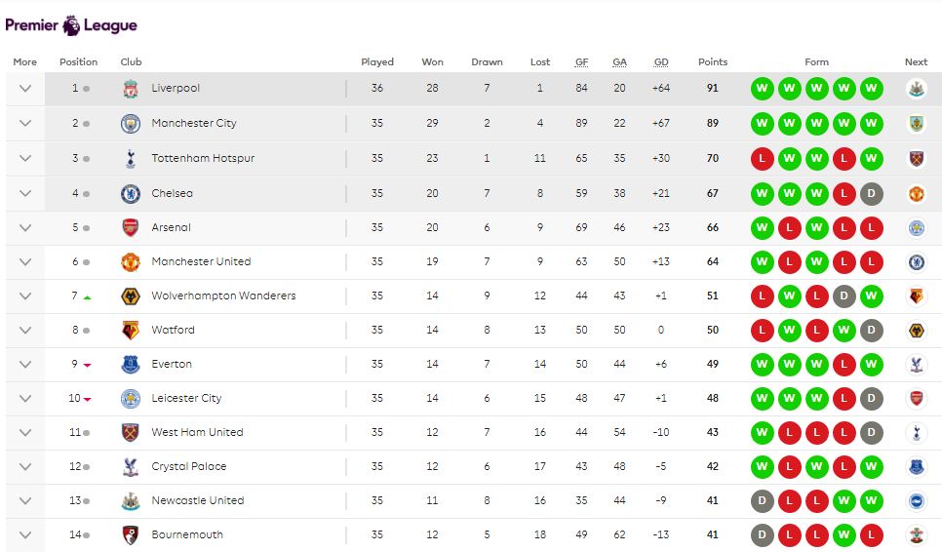Viewport: 942px width, 552px height.
Task: Click the Wolverhampton Wanderers wolf crest
Action: [131, 296]
